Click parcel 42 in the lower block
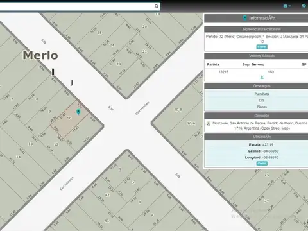Image resolution: width=308 pixels, height=231 pixels. pyautogui.click(x=107, y=195)
